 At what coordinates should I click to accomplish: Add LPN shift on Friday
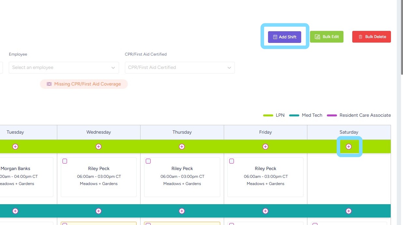[x=265, y=147]
